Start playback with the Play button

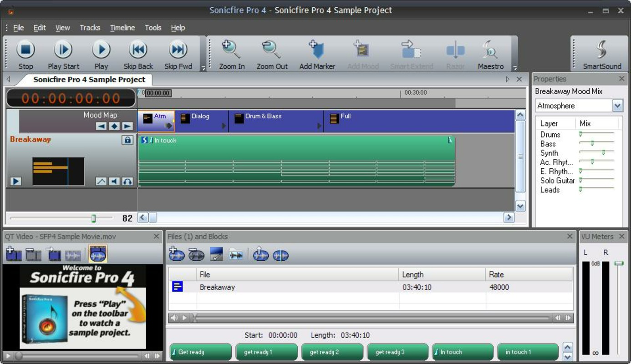pos(101,54)
